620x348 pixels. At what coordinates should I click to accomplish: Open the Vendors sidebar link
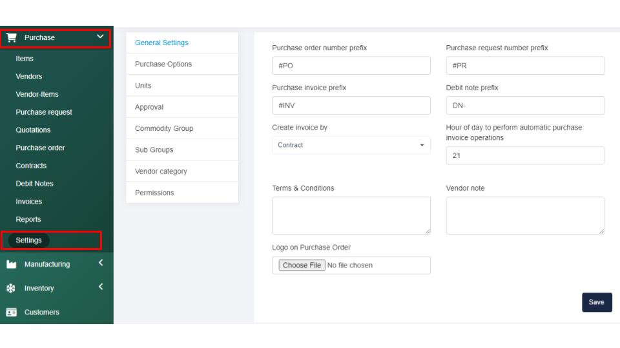point(29,76)
